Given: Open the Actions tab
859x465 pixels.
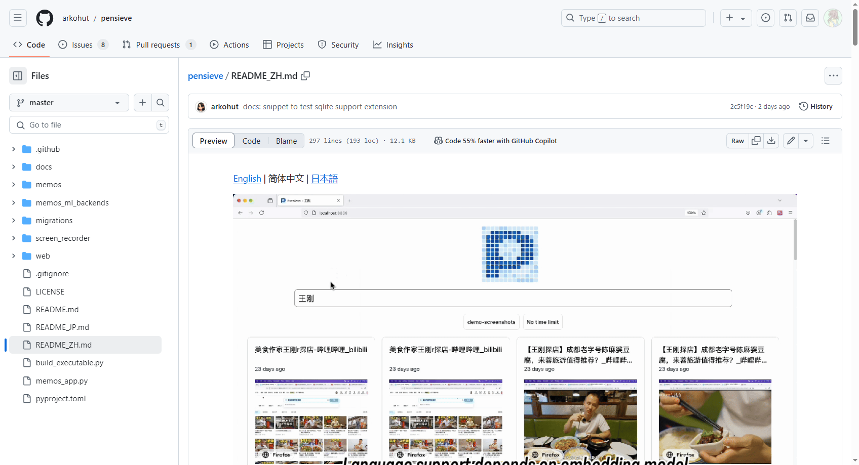Looking at the screenshot, I should 229,45.
